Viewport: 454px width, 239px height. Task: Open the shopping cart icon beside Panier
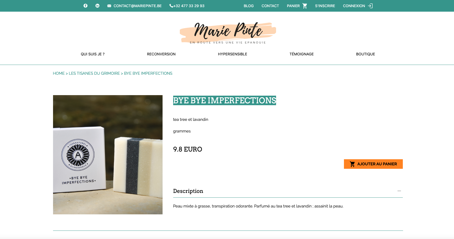[305, 6]
